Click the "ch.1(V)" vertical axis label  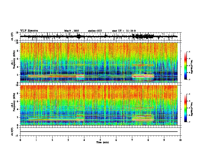click(x=12, y=36)
